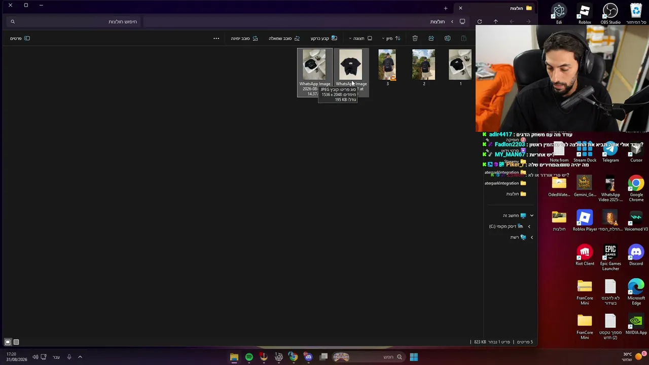649x365 pixels.
Task: Select Local Disk (C:) in navigation pane
Action: [506, 226]
